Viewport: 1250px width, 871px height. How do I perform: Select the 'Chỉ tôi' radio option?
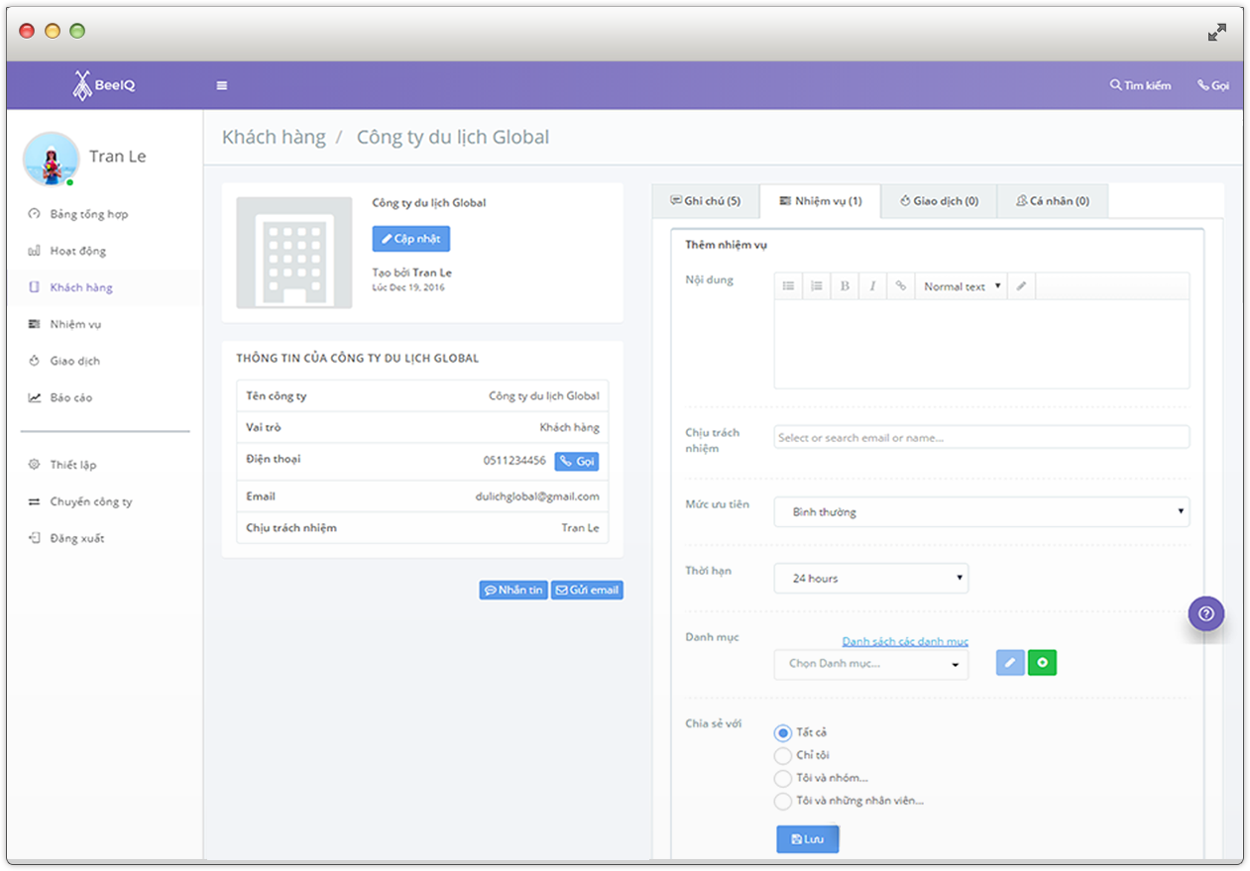pyautogui.click(x=783, y=756)
